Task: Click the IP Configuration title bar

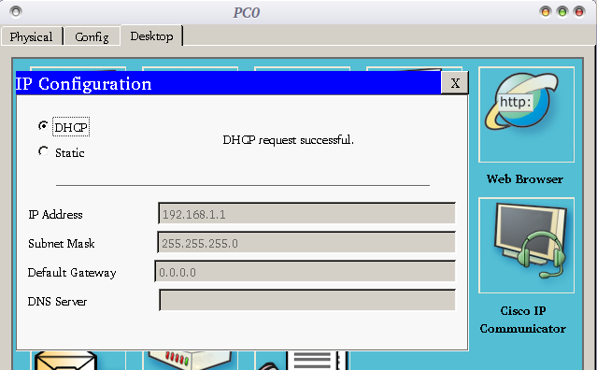Action: point(228,82)
